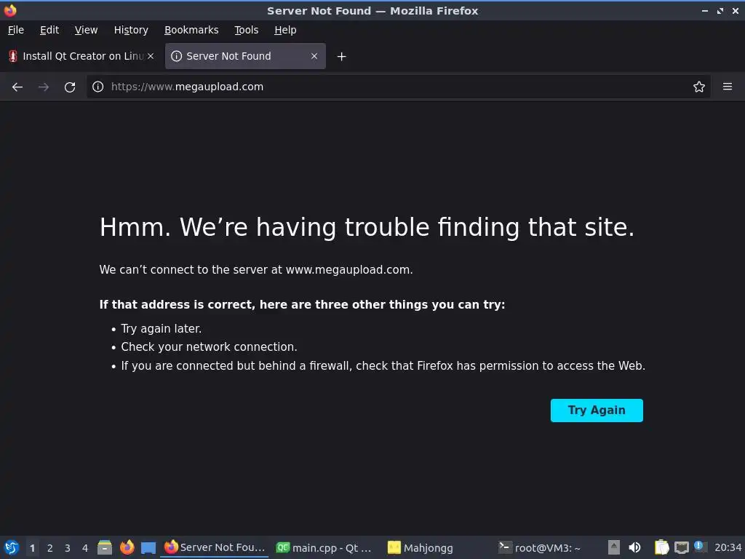Open the Edit menu
Viewport: 745px width, 559px height.
point(49,30)
